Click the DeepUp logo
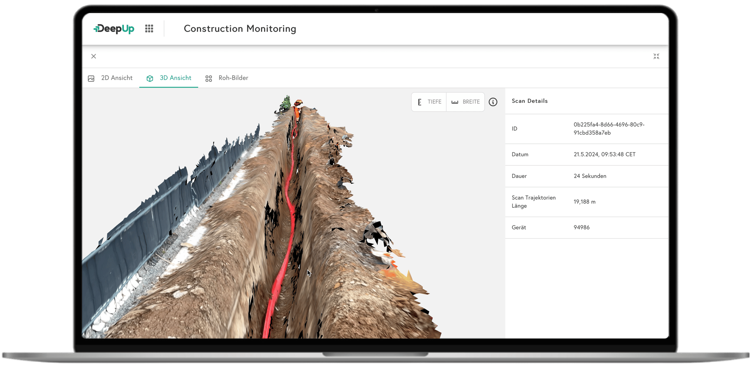The image size is (753, 367). pyautogui.click(x=114, y=29)
